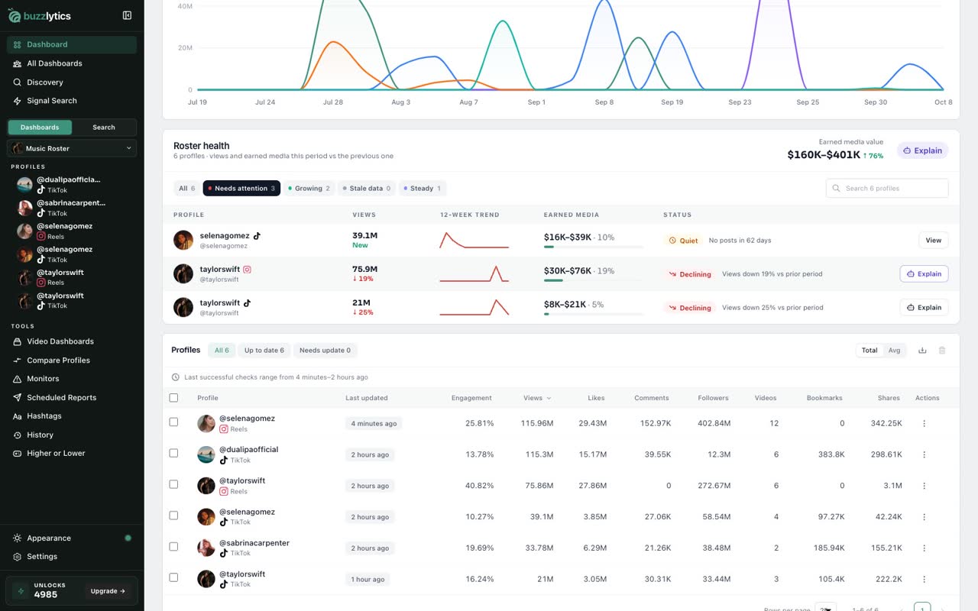Open the Higher or Lower game
Screen dimensions: 978x611
72,454
